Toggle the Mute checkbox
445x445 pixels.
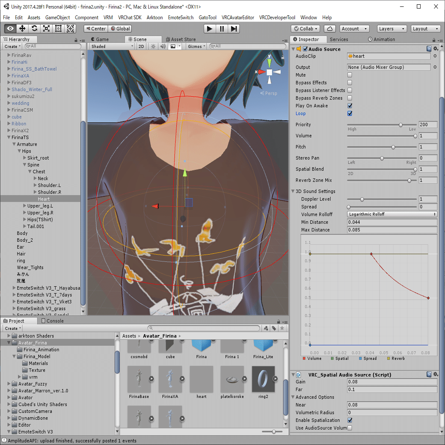pos(350,75)
